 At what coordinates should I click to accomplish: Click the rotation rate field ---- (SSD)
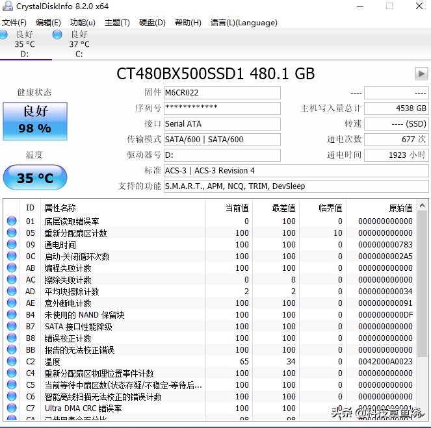tap(396, 124)
